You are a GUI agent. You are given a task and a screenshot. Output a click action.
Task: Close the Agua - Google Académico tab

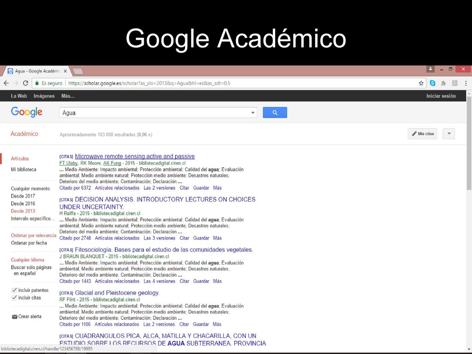65,71
